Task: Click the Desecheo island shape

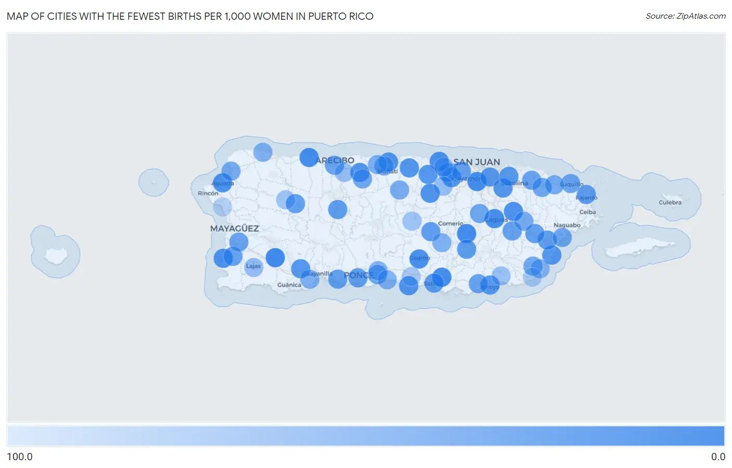Action: (154, 182)
